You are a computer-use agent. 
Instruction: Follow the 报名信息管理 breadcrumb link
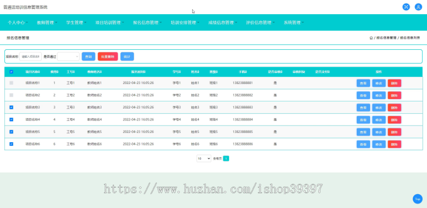tap(386, 38)
